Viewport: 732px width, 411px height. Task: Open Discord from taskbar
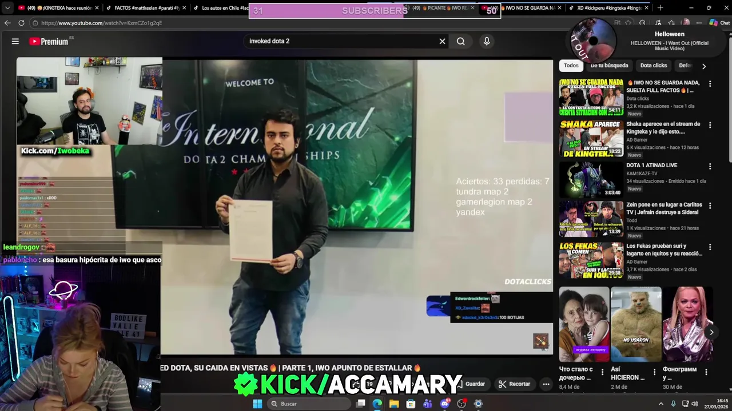[444, 404]
